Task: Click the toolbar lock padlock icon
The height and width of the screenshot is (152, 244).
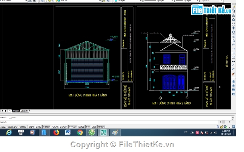Action: (x=222, y=127)
